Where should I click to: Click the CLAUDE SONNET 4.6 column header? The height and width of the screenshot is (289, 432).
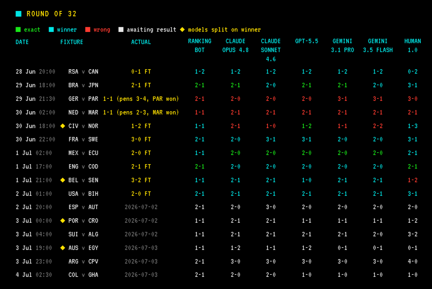[271, 50]
